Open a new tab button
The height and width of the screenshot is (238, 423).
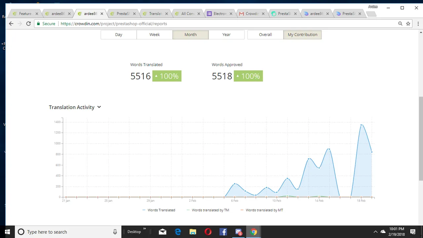[x=371, y=14]
